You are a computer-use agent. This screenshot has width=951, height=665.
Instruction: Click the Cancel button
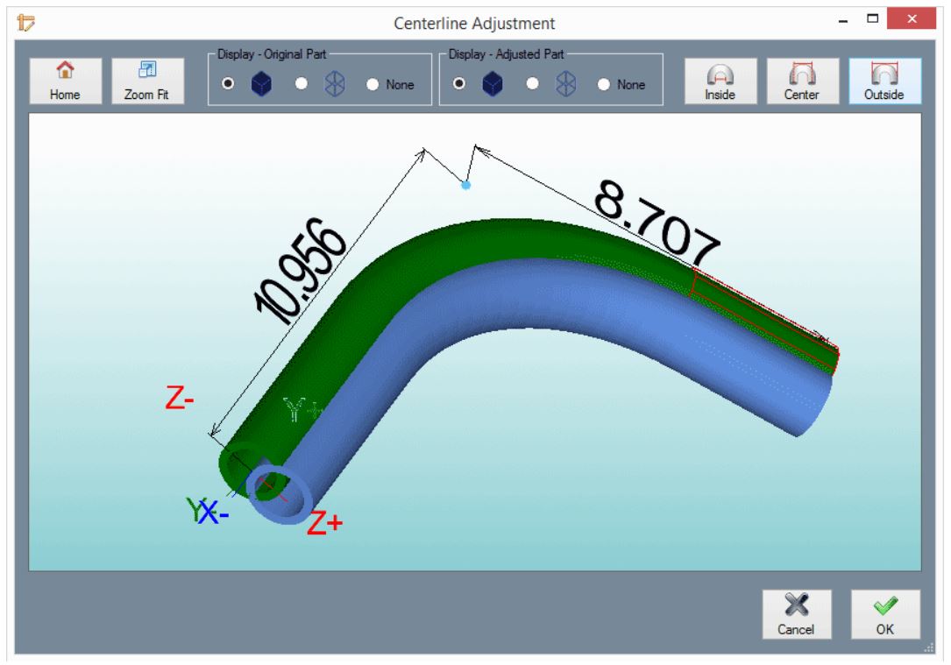[x=795, y=613]
